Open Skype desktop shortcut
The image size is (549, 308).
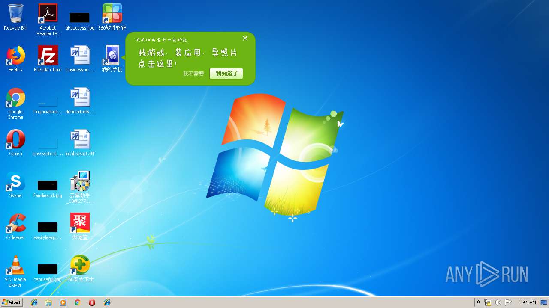tap(15, 185)
